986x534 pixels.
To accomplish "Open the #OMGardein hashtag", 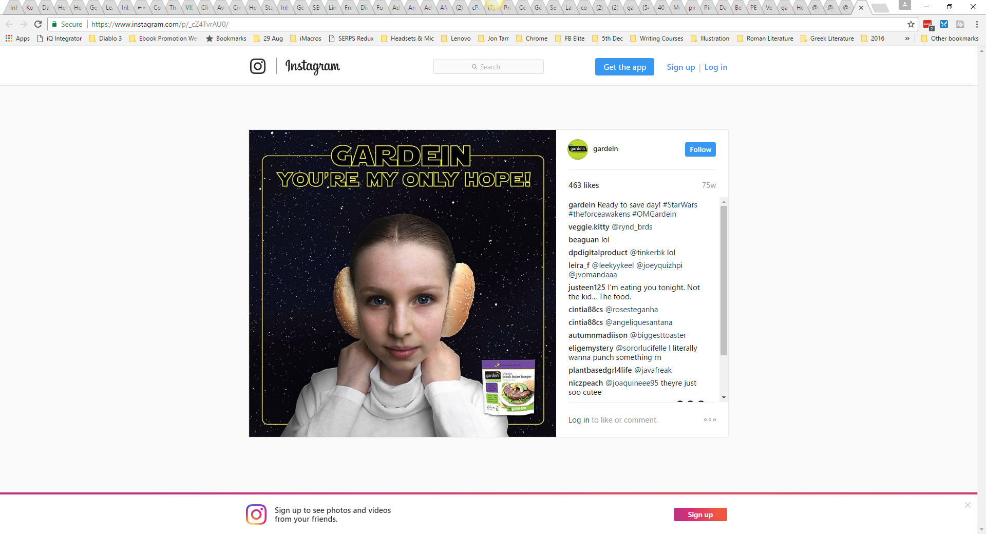I will (x=654, y=214).
